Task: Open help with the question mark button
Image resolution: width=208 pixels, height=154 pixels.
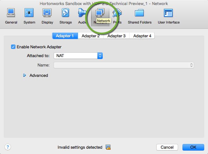Action: pos(8,147)
